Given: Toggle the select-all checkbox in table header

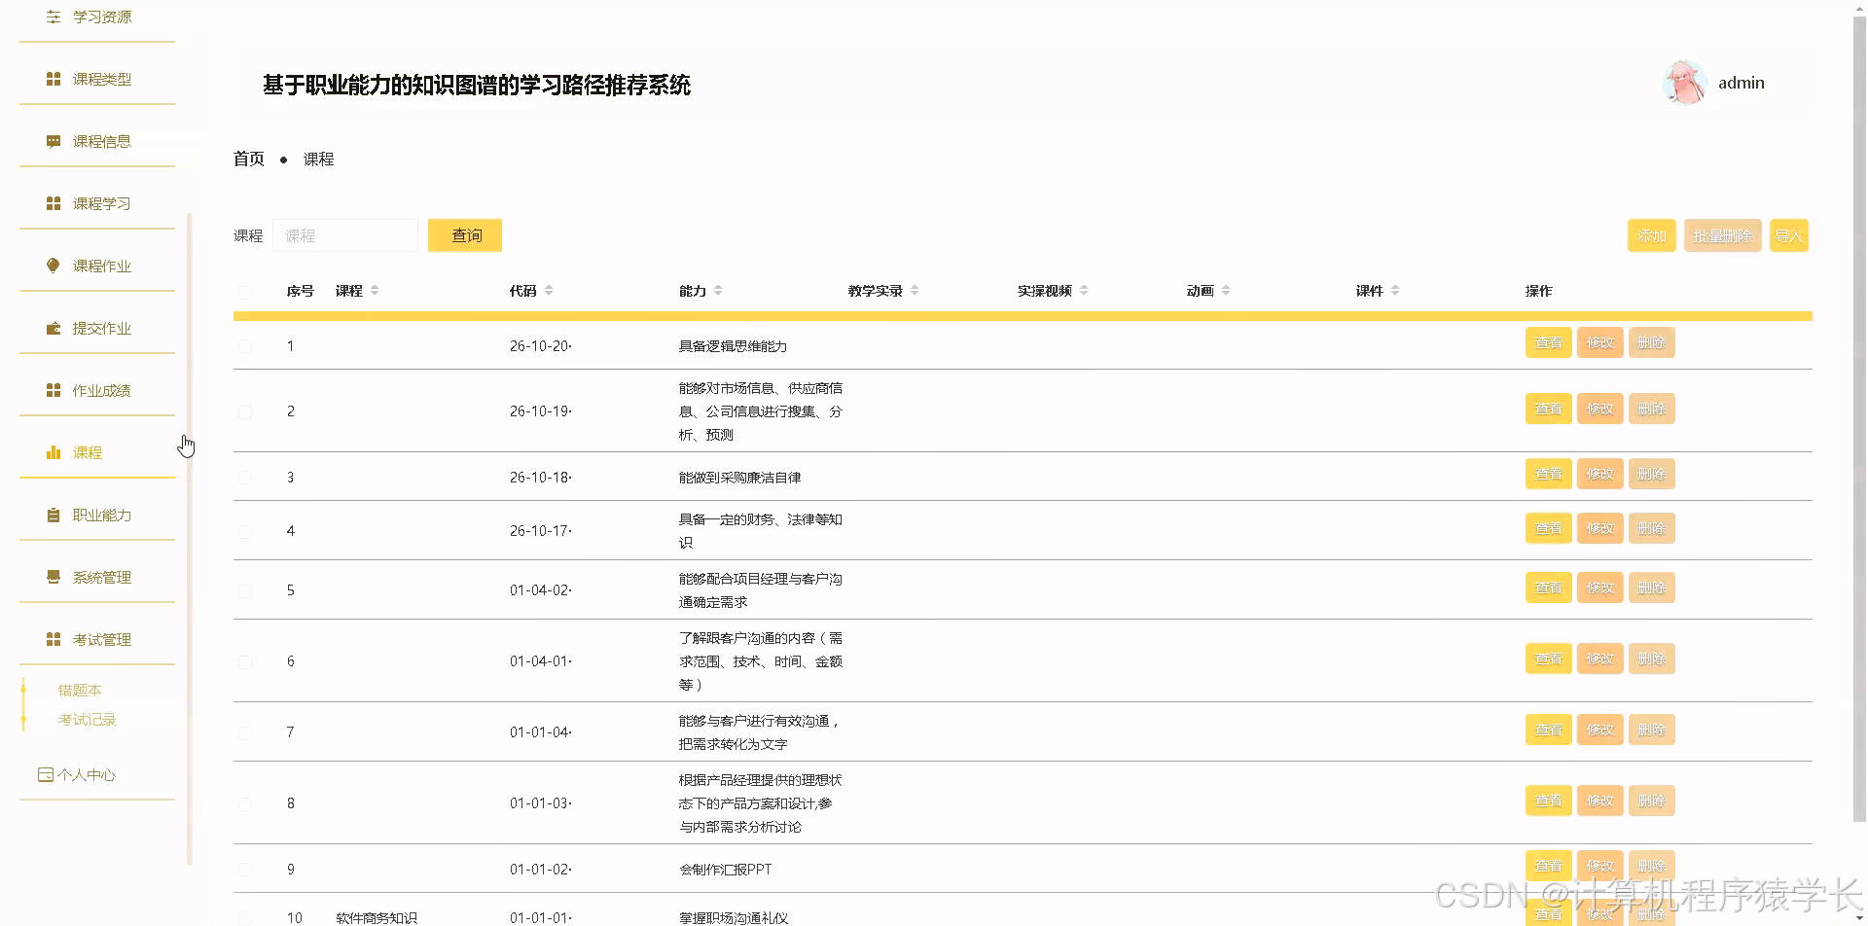Looking at the screenshot, I should (245, 292).
